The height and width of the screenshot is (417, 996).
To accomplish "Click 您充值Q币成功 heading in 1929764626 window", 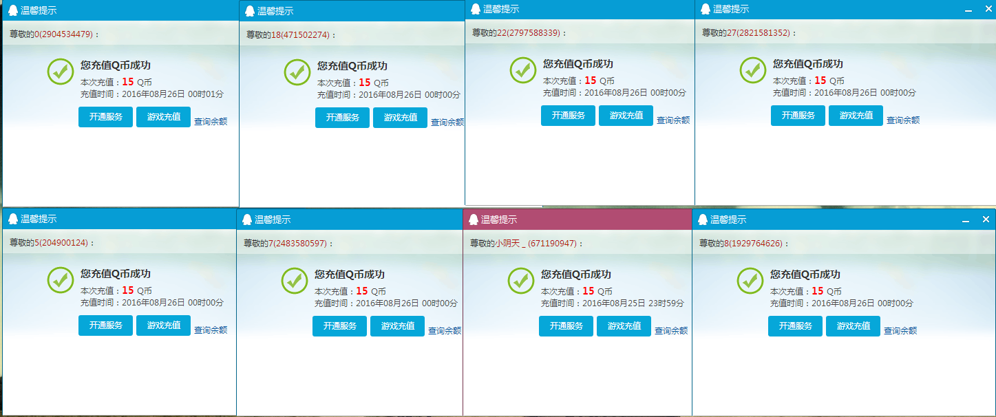I will pyautogui.click(x=805, y=275).
